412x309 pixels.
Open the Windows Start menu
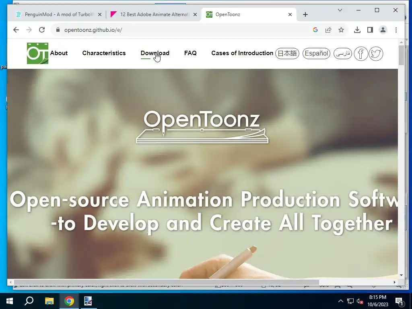[x=10, y=301]
